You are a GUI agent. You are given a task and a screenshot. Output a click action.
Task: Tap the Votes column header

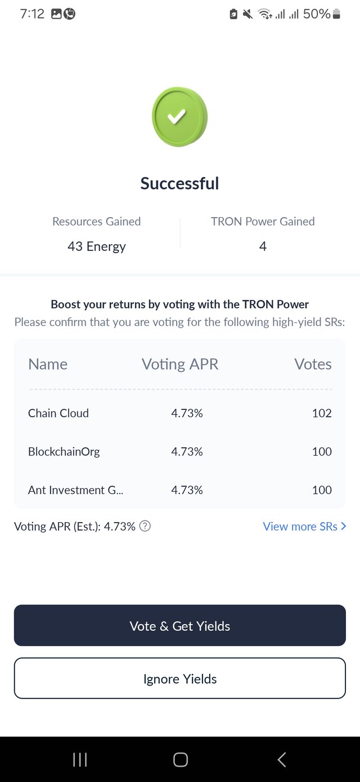[x=313, y=364]
